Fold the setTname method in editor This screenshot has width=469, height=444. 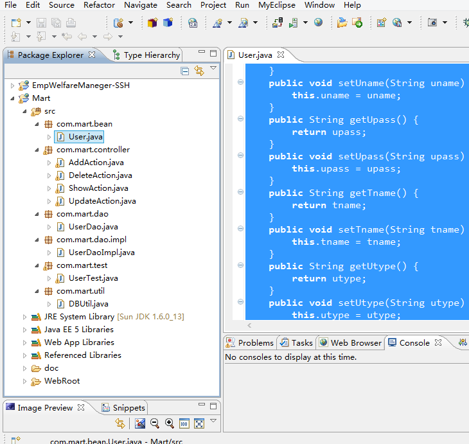pos(240,229)
